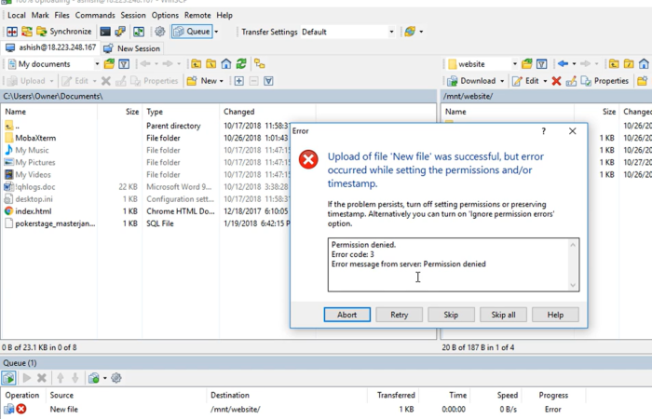Select the pokerstage_masterjan SQL file
The width and height of the screenshot is (652, 419).
pyautogui.click(x=55, y=223)
